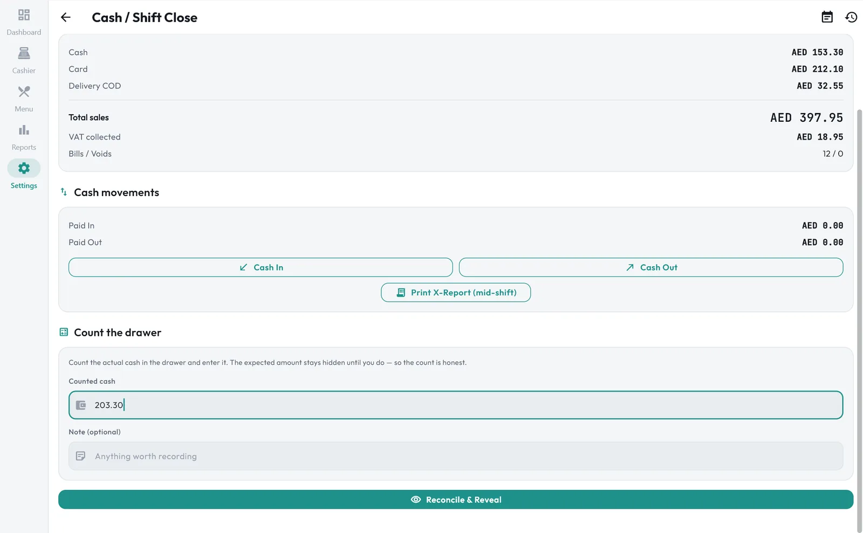The width and height of the screenshot is (863, 533).
Task: Focus the Counted cash input field
Action: 456,405
